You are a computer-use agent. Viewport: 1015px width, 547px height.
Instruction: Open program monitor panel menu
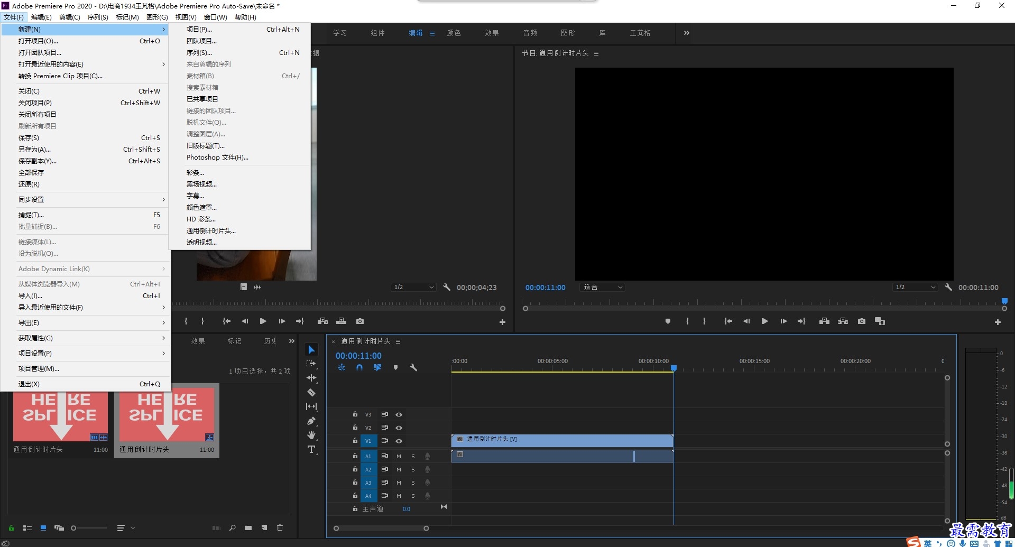pyautogui.click(x=596, y=53)
